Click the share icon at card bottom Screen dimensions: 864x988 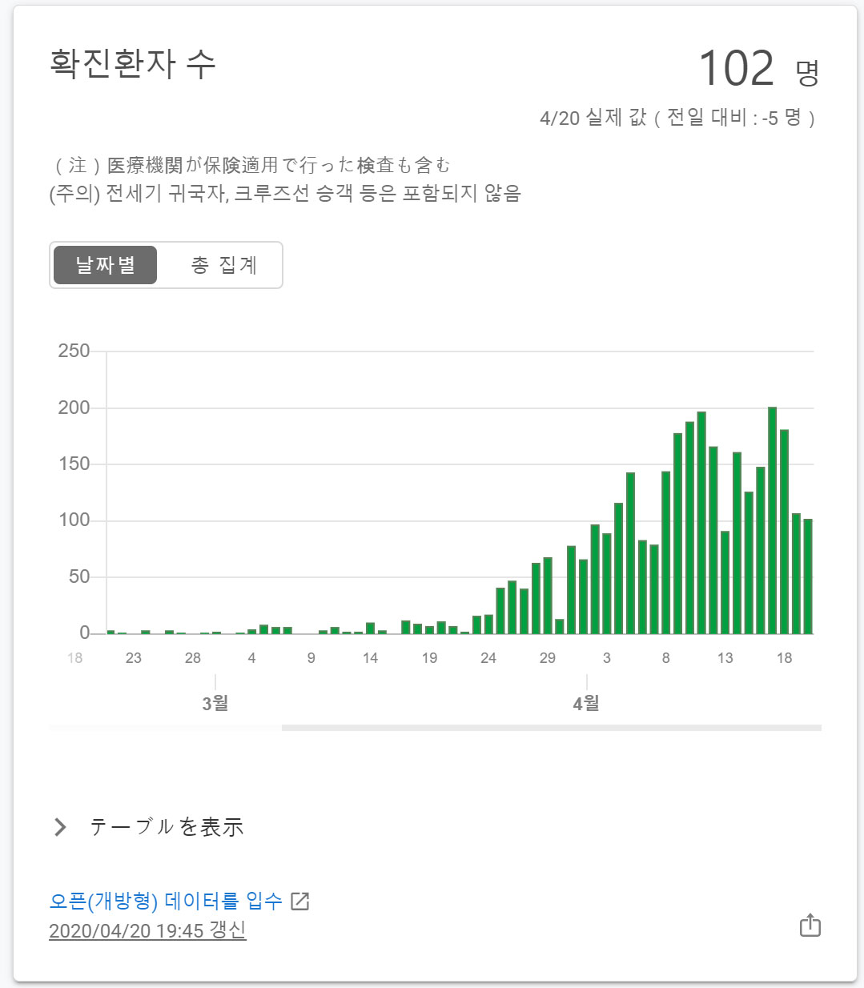810,925
